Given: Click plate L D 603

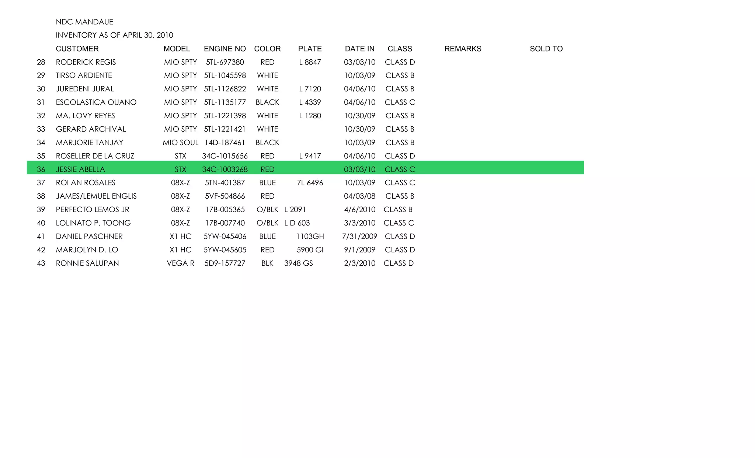Looking at the screenshot, I should pyautogui.click(x=297, y=223).
